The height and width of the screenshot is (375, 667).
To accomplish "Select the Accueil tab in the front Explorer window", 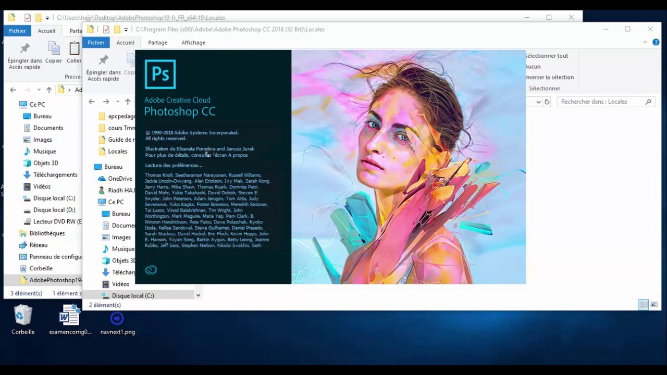I will point(125,43).
